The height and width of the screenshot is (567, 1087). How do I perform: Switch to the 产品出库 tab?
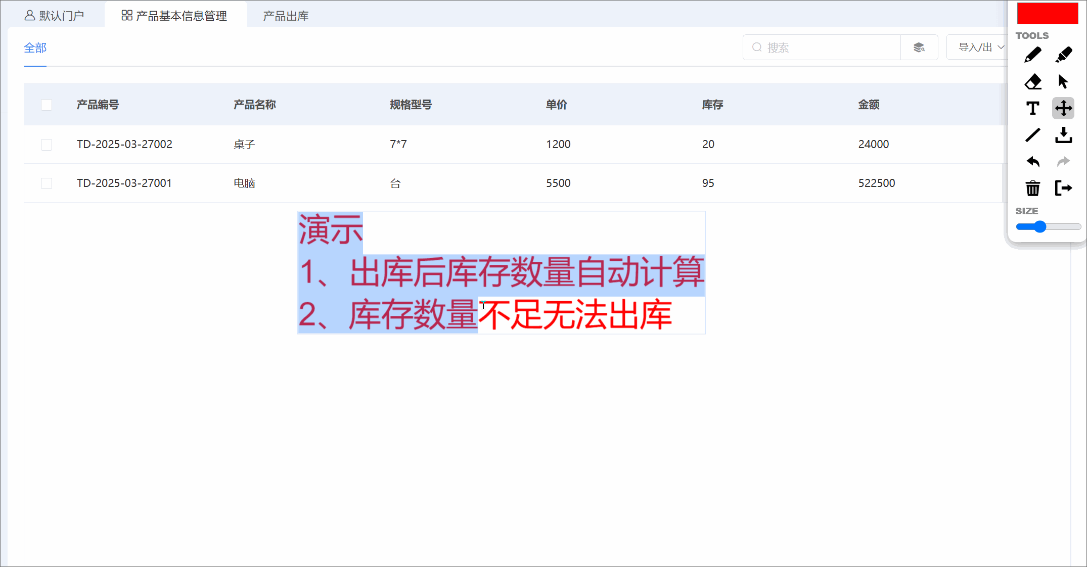[x=286, y=16]
